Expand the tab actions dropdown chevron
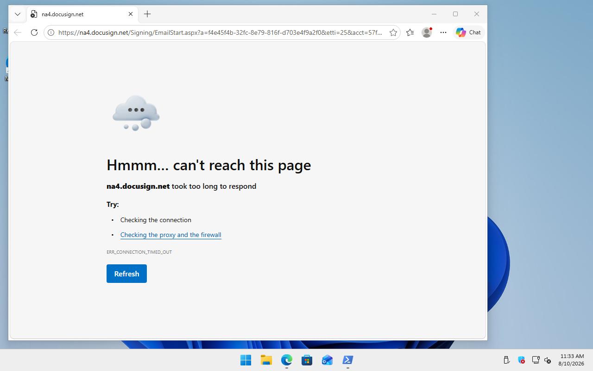The width and height of the screenshot is (593, 371). [18, 14]
